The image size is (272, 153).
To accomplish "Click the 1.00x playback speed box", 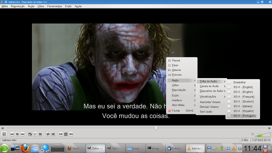I will (245, 140).
